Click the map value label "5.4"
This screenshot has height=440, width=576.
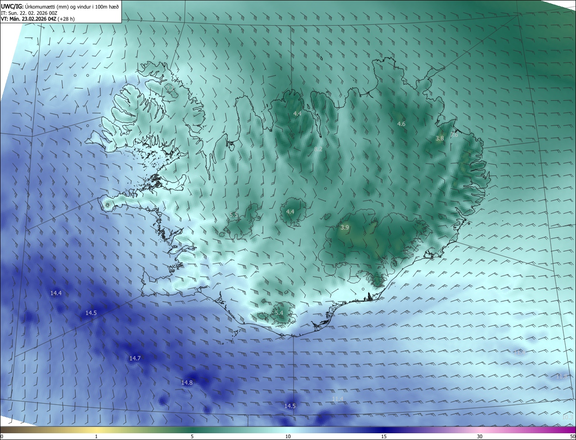coord(279,313)
